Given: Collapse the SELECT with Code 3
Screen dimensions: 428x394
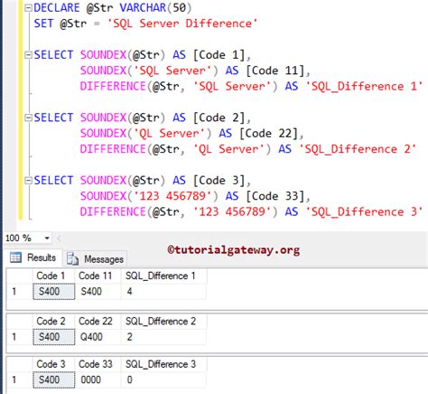Looking at the screenshot, I should pyautogui.click(x=28, y=181).
